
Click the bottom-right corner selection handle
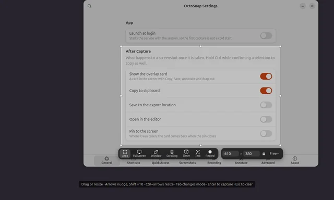(280, 145)
